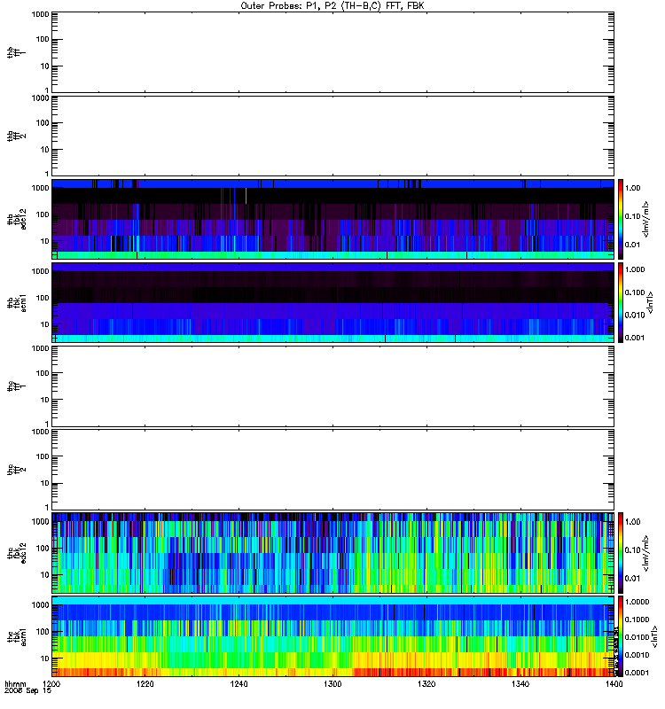The height and width of the screenshot is (709, 665).
Task: Click the thb fbk edc12 spectrogram panel
Action: (333, 219)
